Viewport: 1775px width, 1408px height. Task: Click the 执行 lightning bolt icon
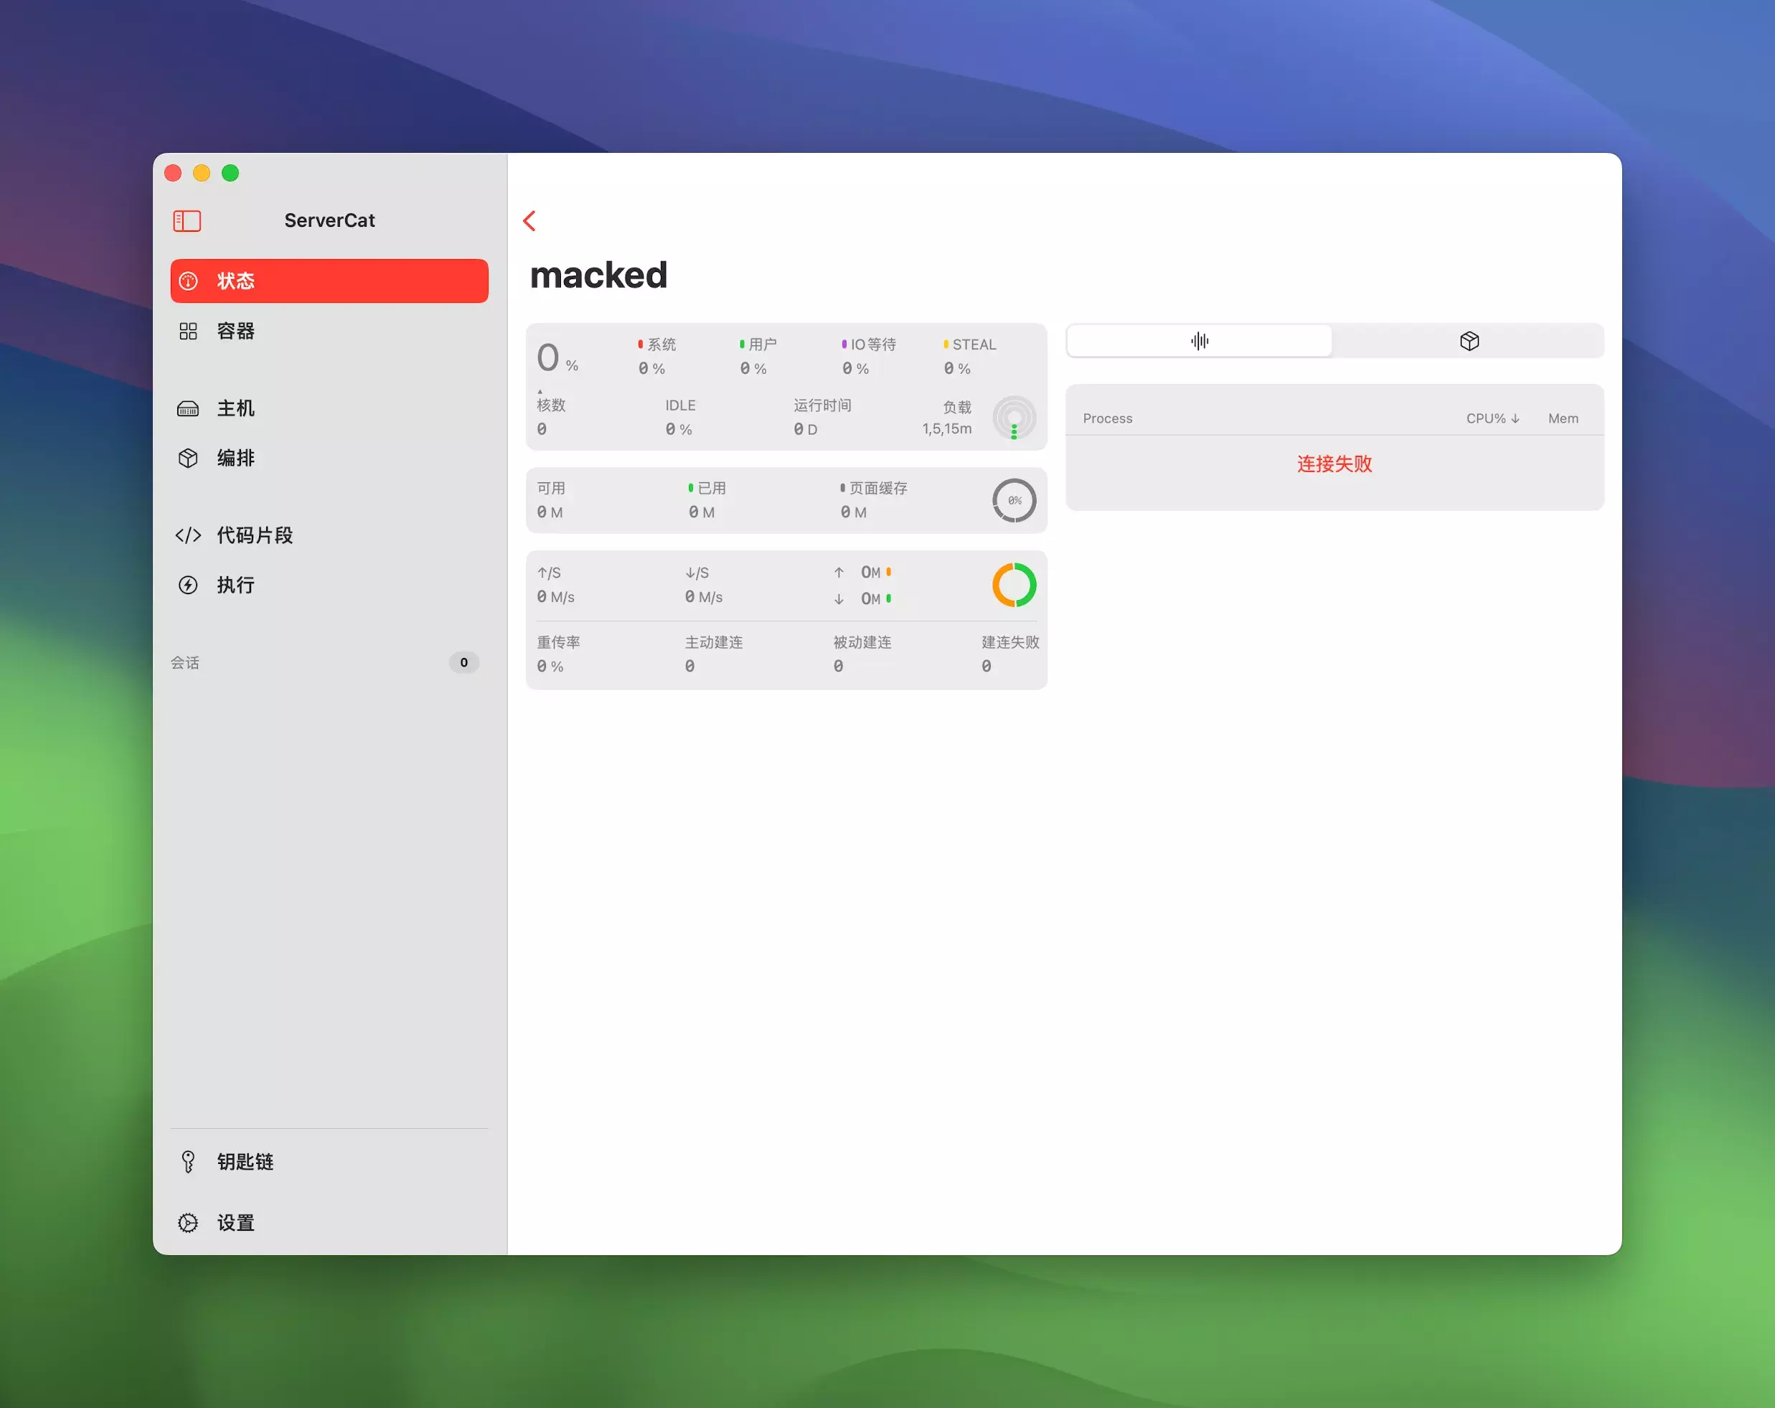(x=188, y=585)
